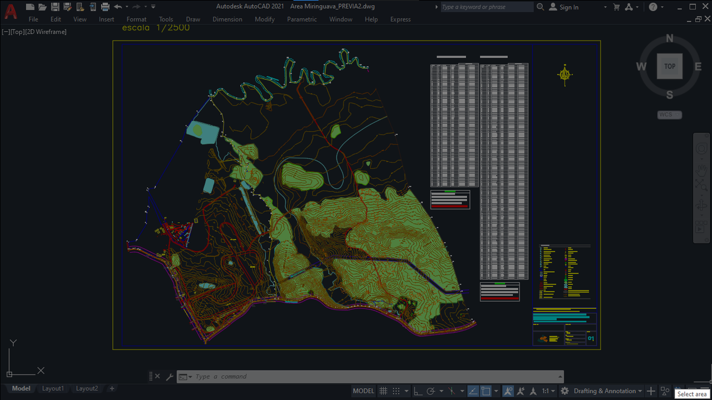Toggle drawing grid display
This screenshot has width=712, height=400.
pos(383,391)
